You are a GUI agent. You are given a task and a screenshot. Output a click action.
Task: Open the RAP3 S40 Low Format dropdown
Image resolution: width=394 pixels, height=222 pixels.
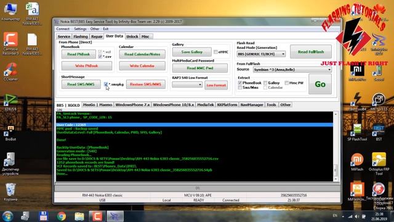[187, 84]
